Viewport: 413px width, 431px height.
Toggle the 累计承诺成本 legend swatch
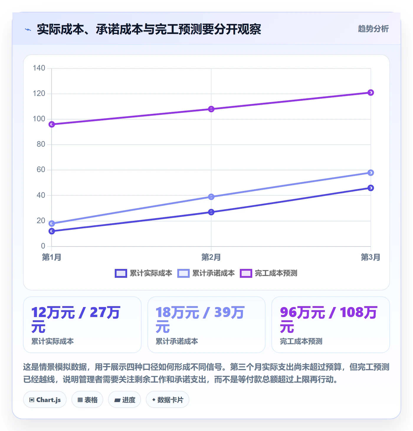(183, 273)
